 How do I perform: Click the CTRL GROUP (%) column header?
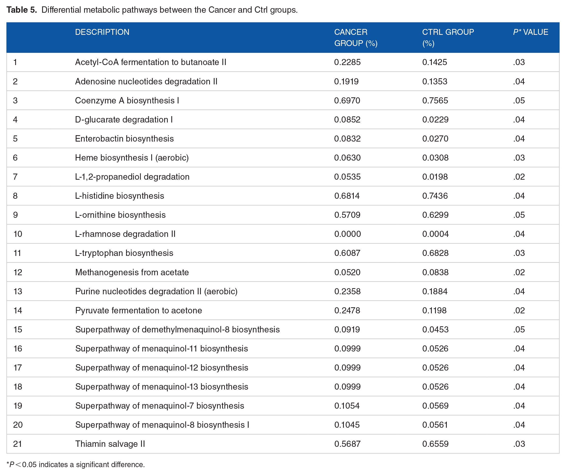point(448,37)
